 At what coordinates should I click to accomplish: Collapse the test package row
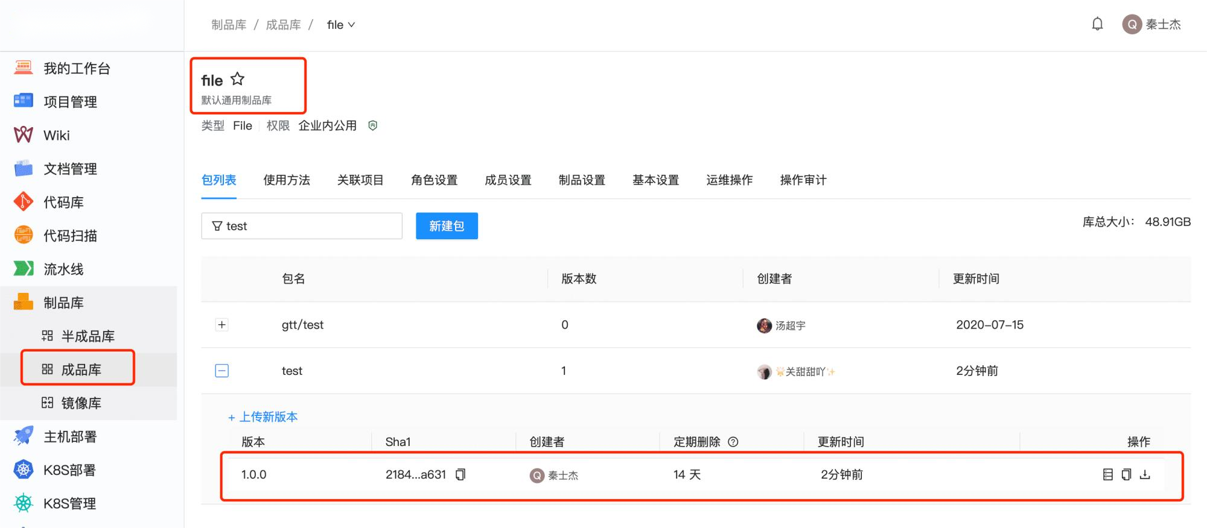point(222,371)
